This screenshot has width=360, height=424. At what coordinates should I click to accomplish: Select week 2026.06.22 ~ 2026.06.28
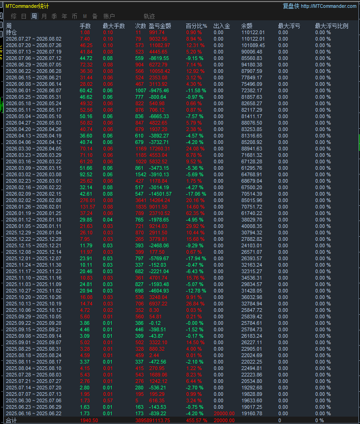pos(34,71)
